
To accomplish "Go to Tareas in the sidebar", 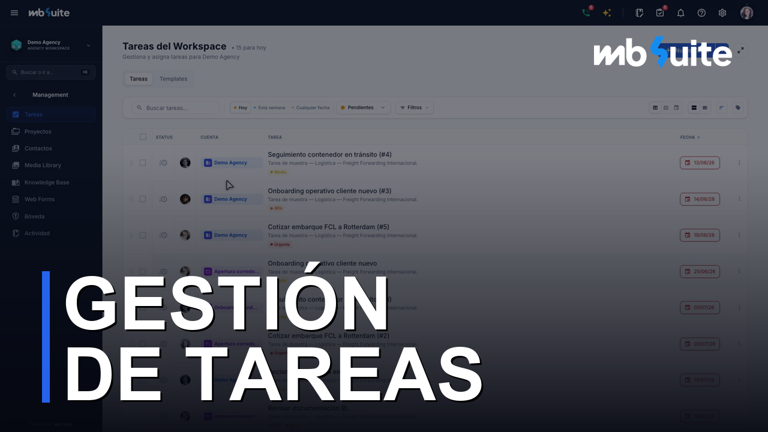I will click(51, 115).
